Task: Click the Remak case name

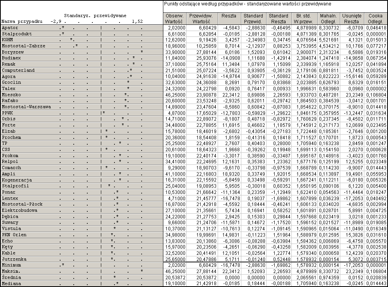Action: tap(9, 64)
